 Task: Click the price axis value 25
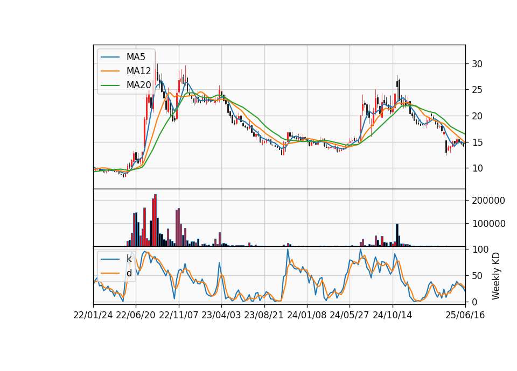point(477,90)
